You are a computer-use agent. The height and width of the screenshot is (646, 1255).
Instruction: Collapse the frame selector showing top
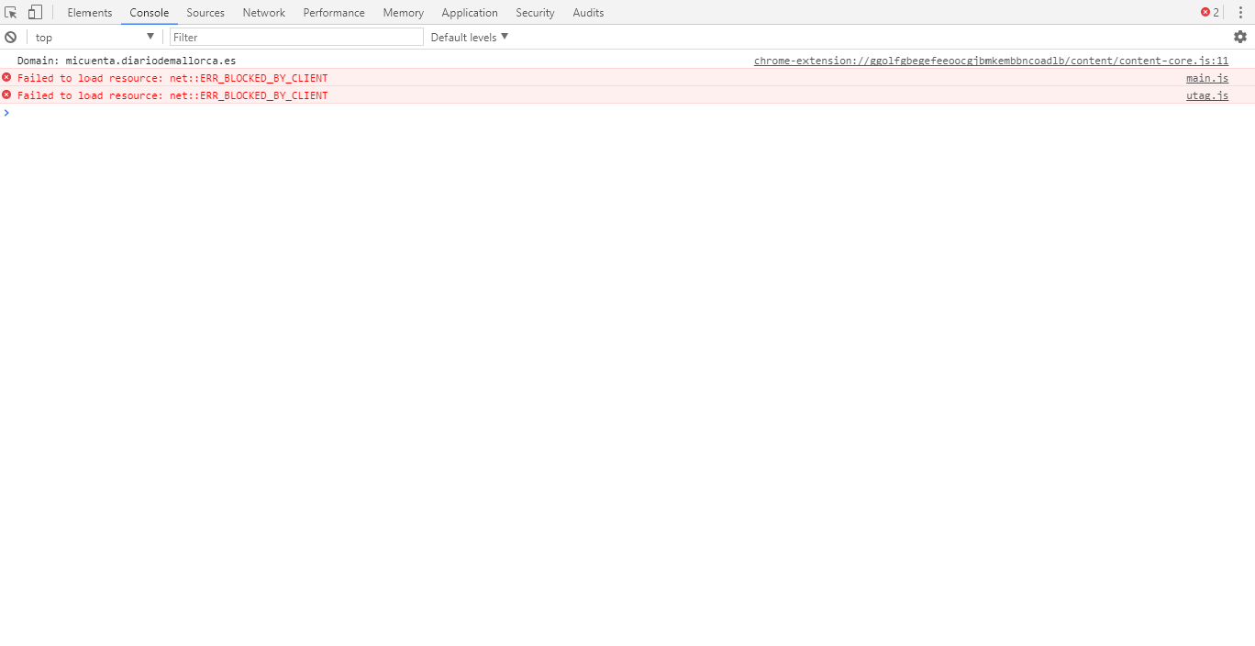click(x=150, y=37)
